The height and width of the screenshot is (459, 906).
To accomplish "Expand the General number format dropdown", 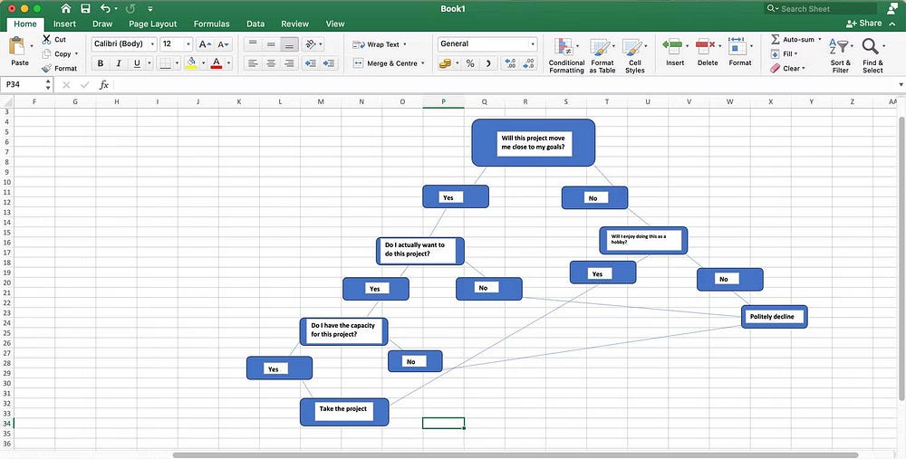I will point(487,43).
